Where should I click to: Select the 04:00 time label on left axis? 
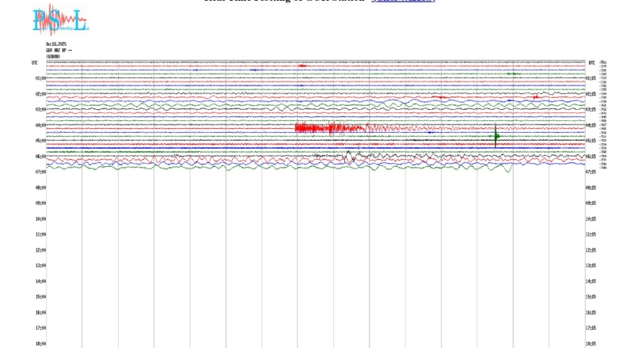pos(40,125)
